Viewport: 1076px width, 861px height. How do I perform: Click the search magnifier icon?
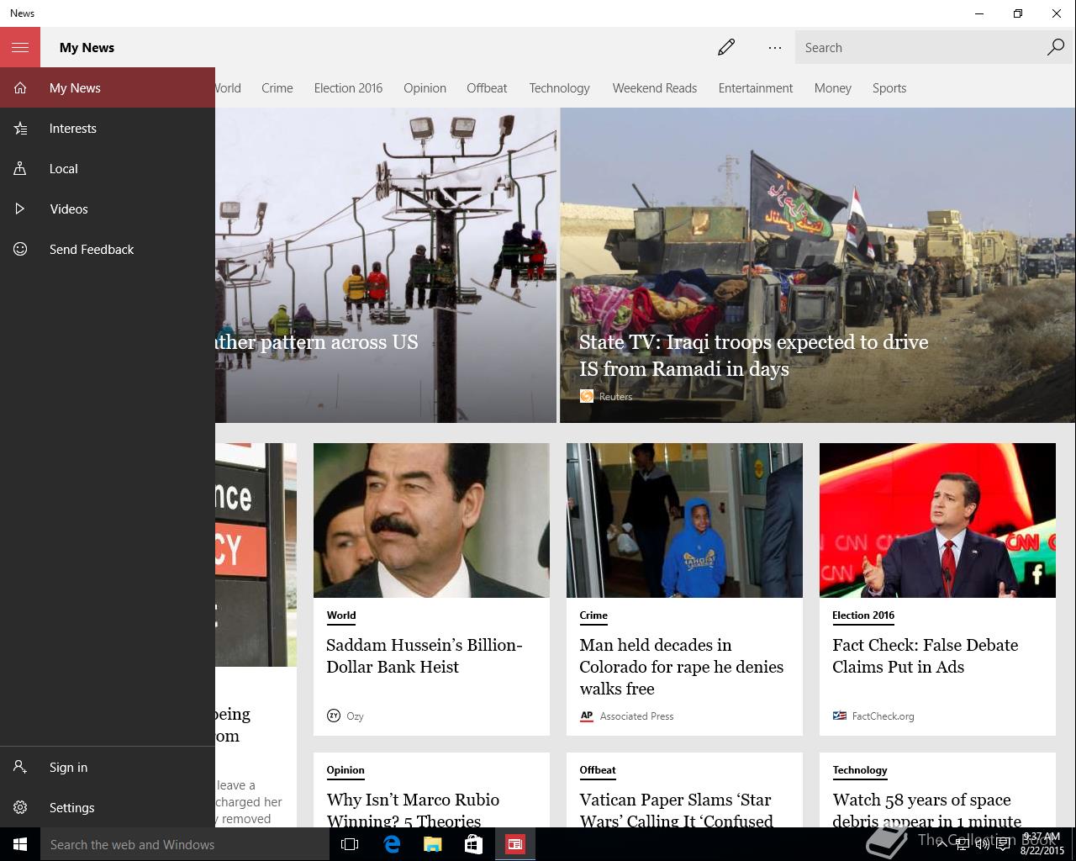pyautogui.click(x=1056, y=47)
